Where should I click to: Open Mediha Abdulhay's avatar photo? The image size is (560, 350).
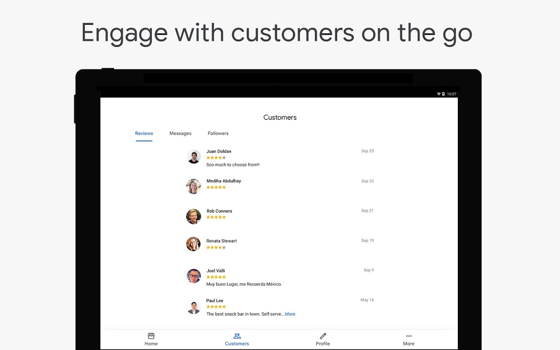pos(194,186)
